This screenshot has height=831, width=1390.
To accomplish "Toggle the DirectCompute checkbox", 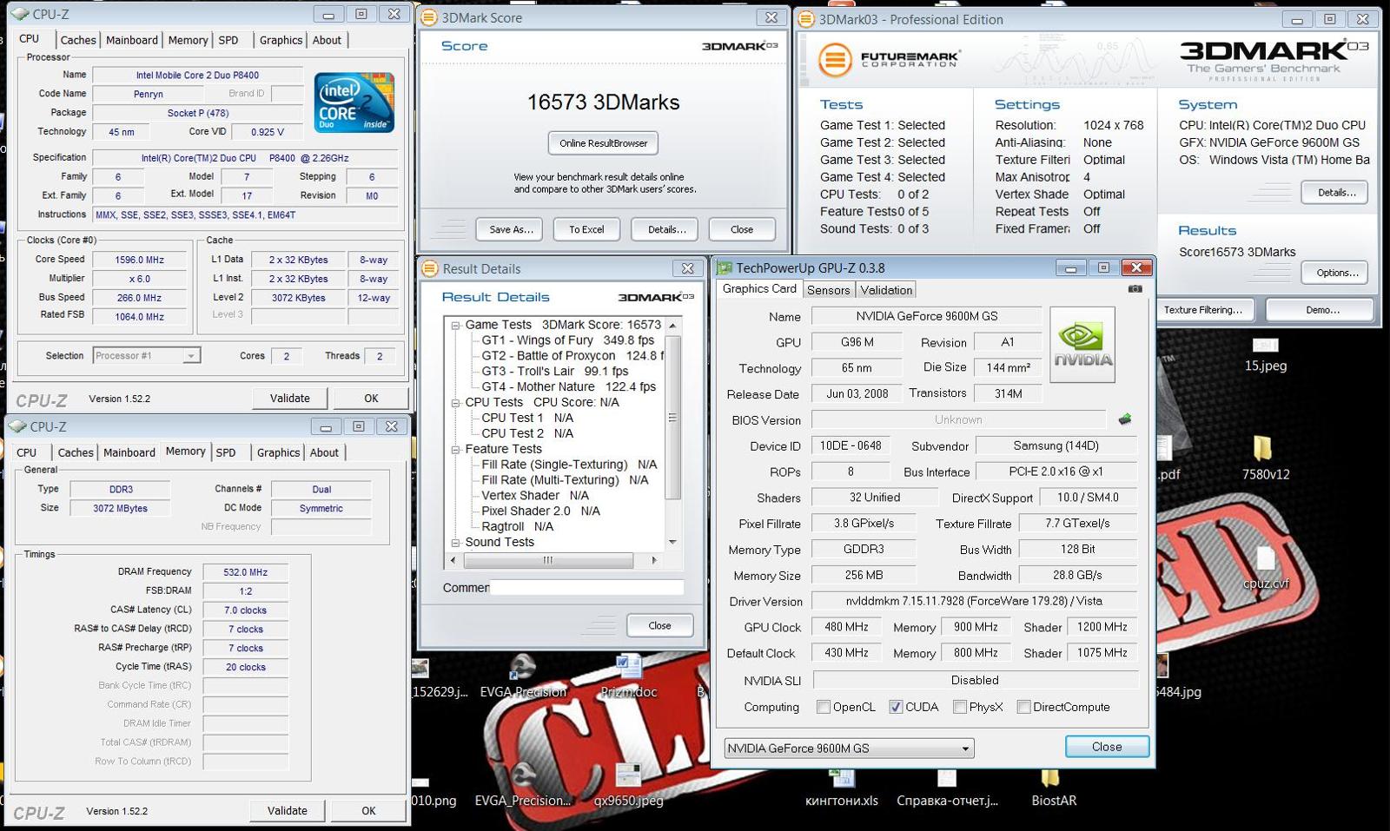I will click(1024, 707).
